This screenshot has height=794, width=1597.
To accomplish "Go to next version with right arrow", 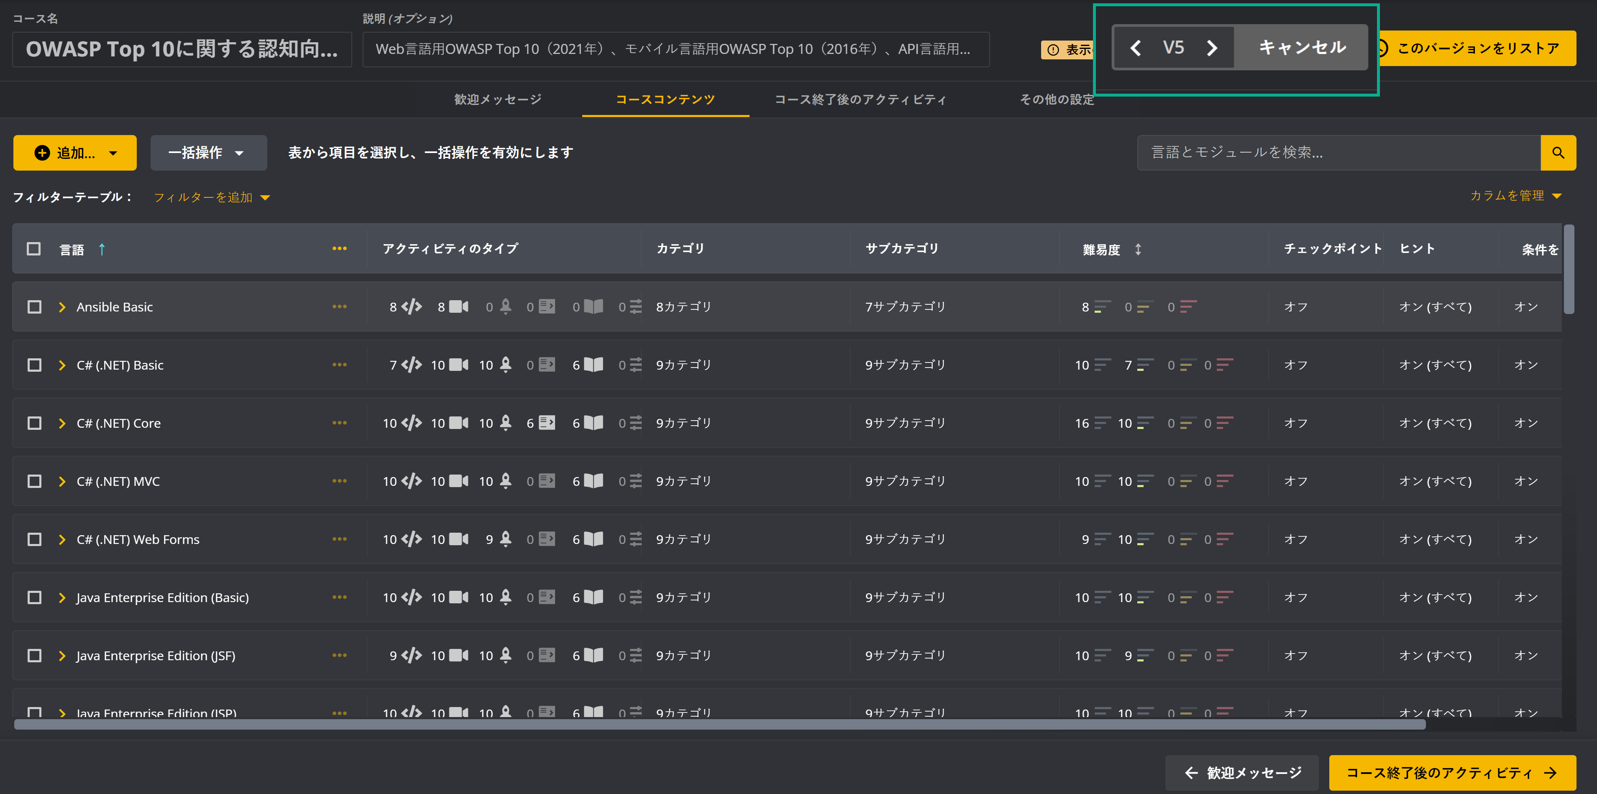I will click(1212, 48).
